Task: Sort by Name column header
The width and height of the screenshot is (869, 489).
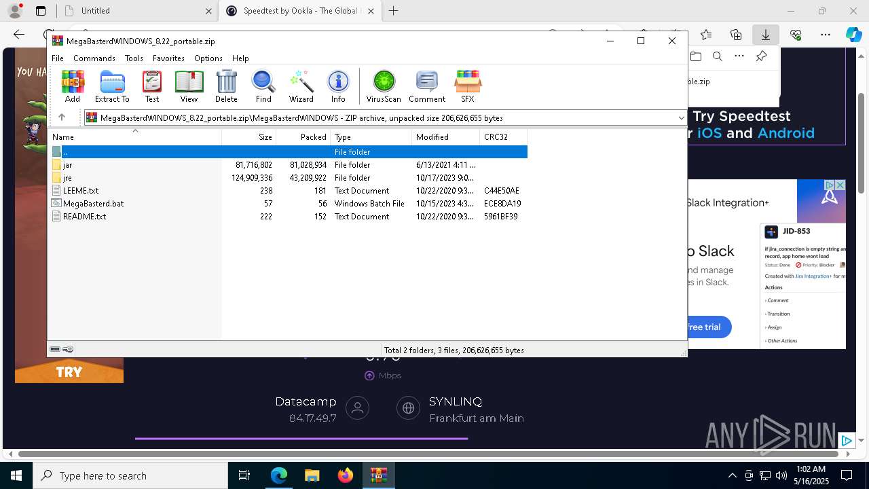Action: click(x=135, y=137)
